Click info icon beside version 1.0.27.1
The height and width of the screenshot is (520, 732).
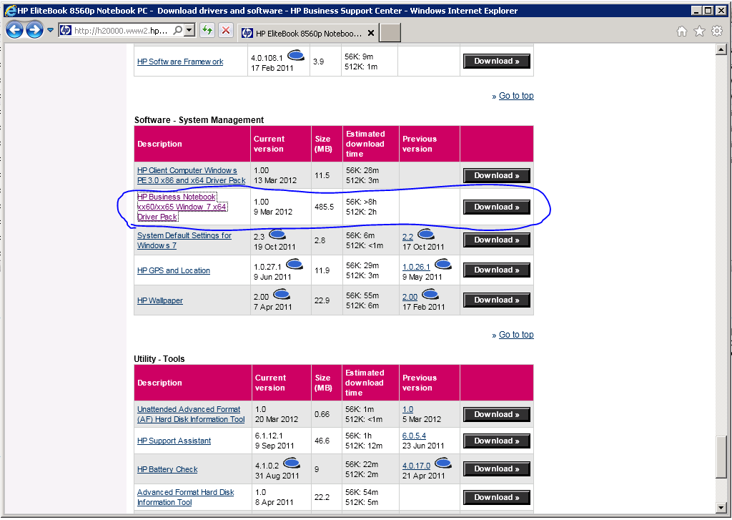pyautogui.click(x=295, y=265)
